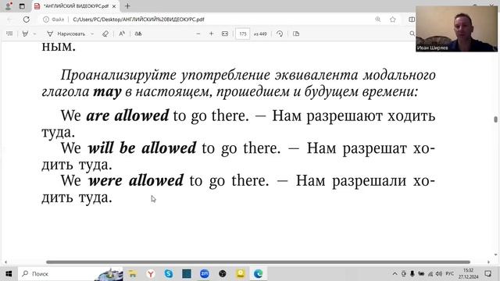The image size is (500, 281).
Task: Switch the page view layout
Action: (x=296, y=34)
